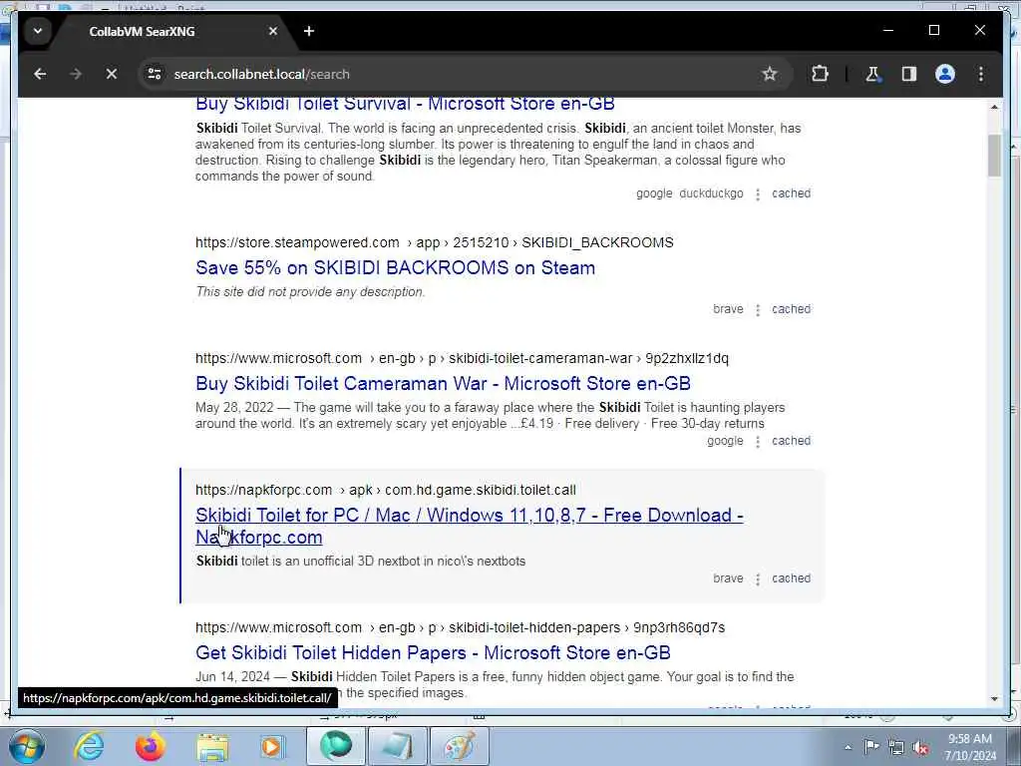1021x766 pixels.
Task: Click the store.steampowered.com result URL
Action: click(x=435, y=243)
